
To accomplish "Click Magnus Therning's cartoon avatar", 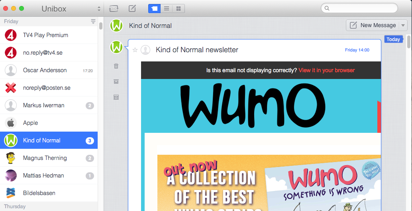I will point(11,158).
